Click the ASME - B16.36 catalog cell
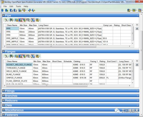 (x=81, y=78)
